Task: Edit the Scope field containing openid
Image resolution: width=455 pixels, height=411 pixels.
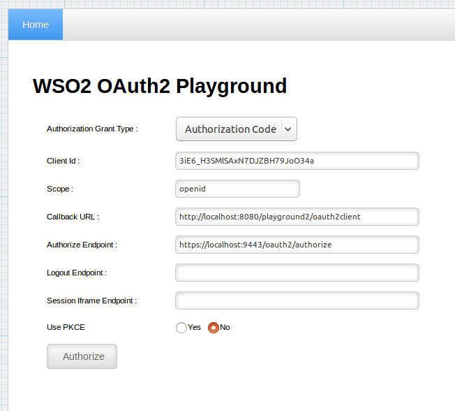Action: tap(237, 189)
